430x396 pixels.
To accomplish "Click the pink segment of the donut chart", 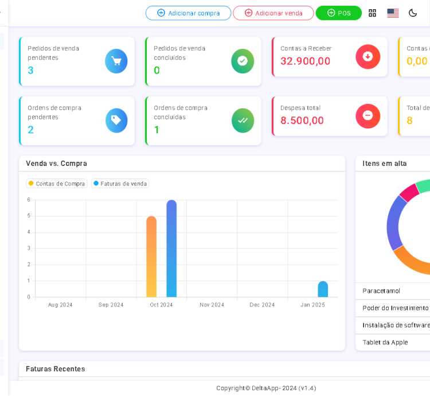I will click(409, 192).
